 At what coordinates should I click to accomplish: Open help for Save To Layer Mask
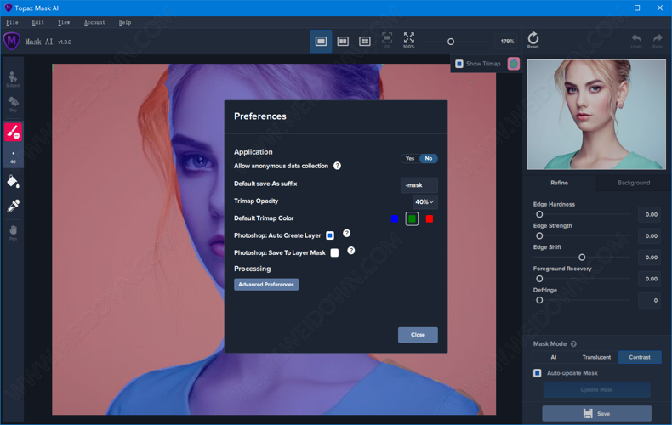(x=351, y=251)
